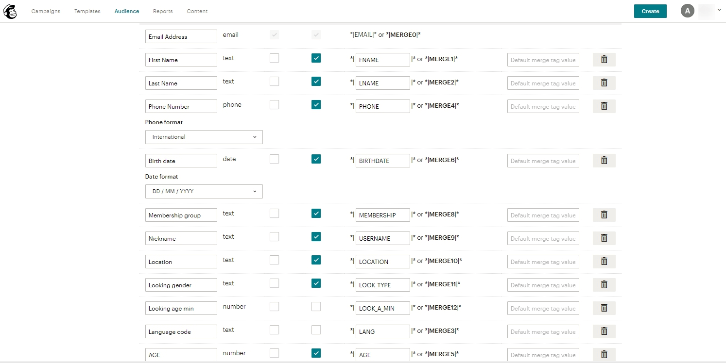Set default merge tag value for Location
The width and height of the screenshot is (726, 363).
pos(543,262)
